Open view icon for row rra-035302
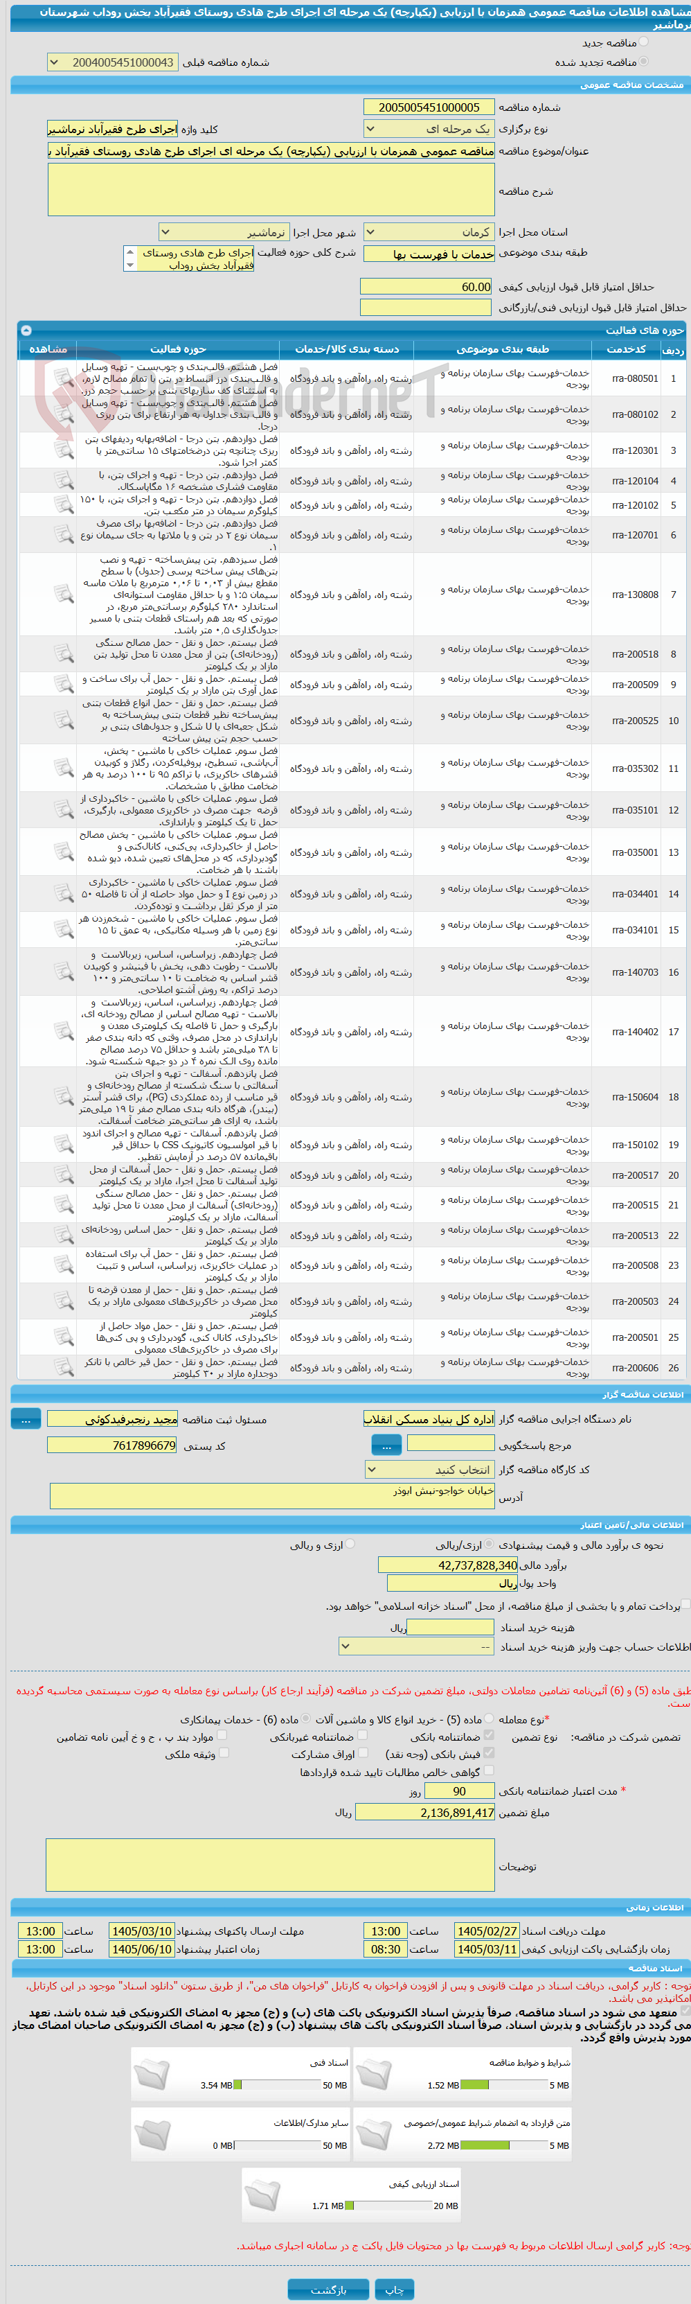 [62, 768]
